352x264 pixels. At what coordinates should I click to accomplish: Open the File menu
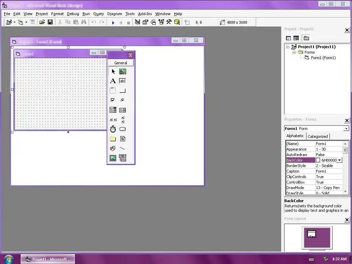(x=7, y=14)
